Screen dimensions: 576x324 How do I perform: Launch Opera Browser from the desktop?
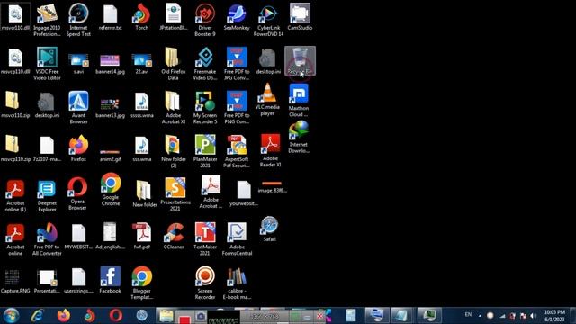pyautogui.click(x=77, y=193)
